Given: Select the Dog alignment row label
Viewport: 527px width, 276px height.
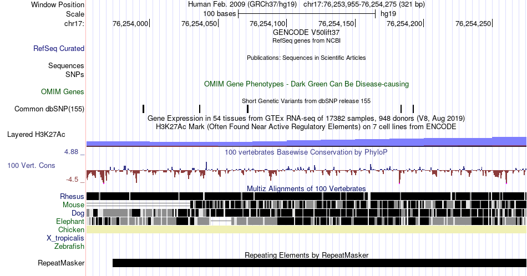Looking at the screenshot, I should 78,213.
